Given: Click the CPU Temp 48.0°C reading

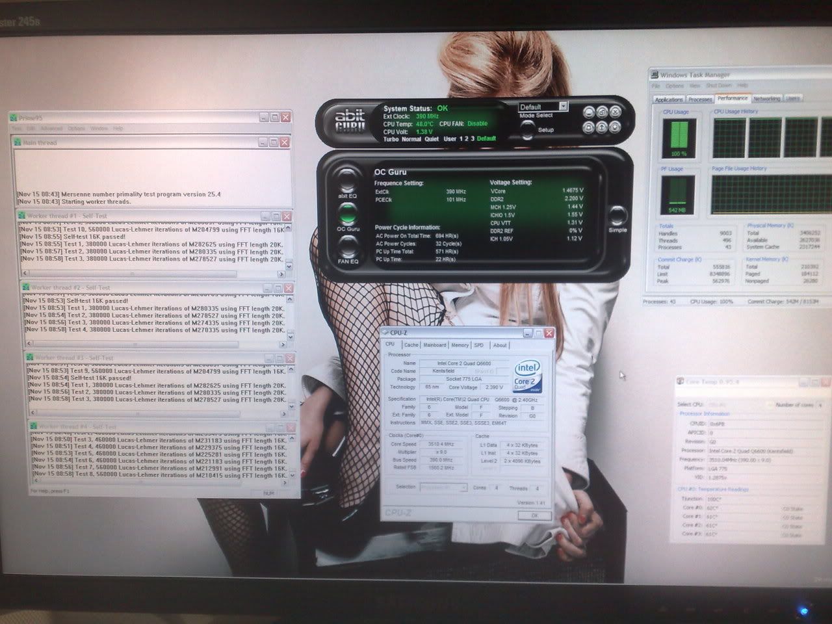Looking at the screenshot, I should click(x=424, y=123).
